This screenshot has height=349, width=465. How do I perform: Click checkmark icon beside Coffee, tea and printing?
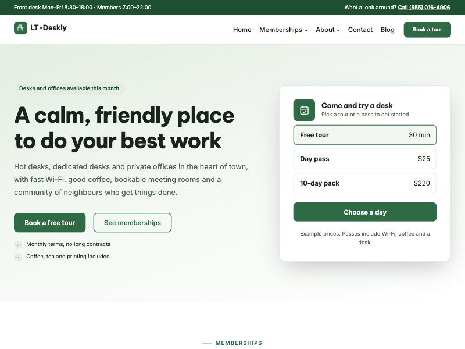pos(18,257)
